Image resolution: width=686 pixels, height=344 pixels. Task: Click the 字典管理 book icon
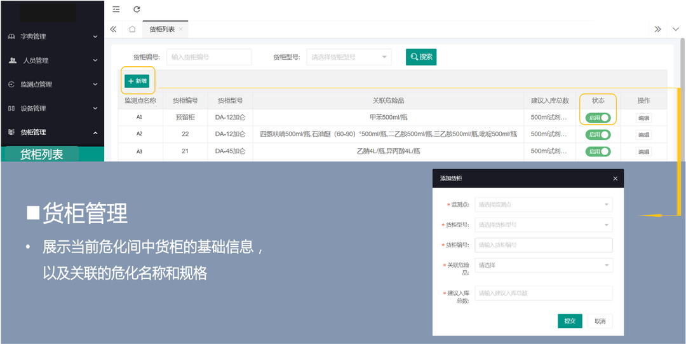12,36
